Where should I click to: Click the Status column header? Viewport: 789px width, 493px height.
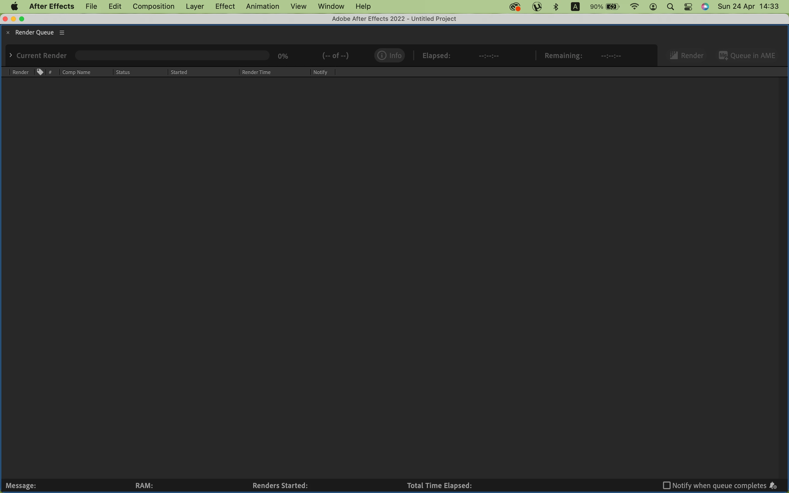coord(123,72)
